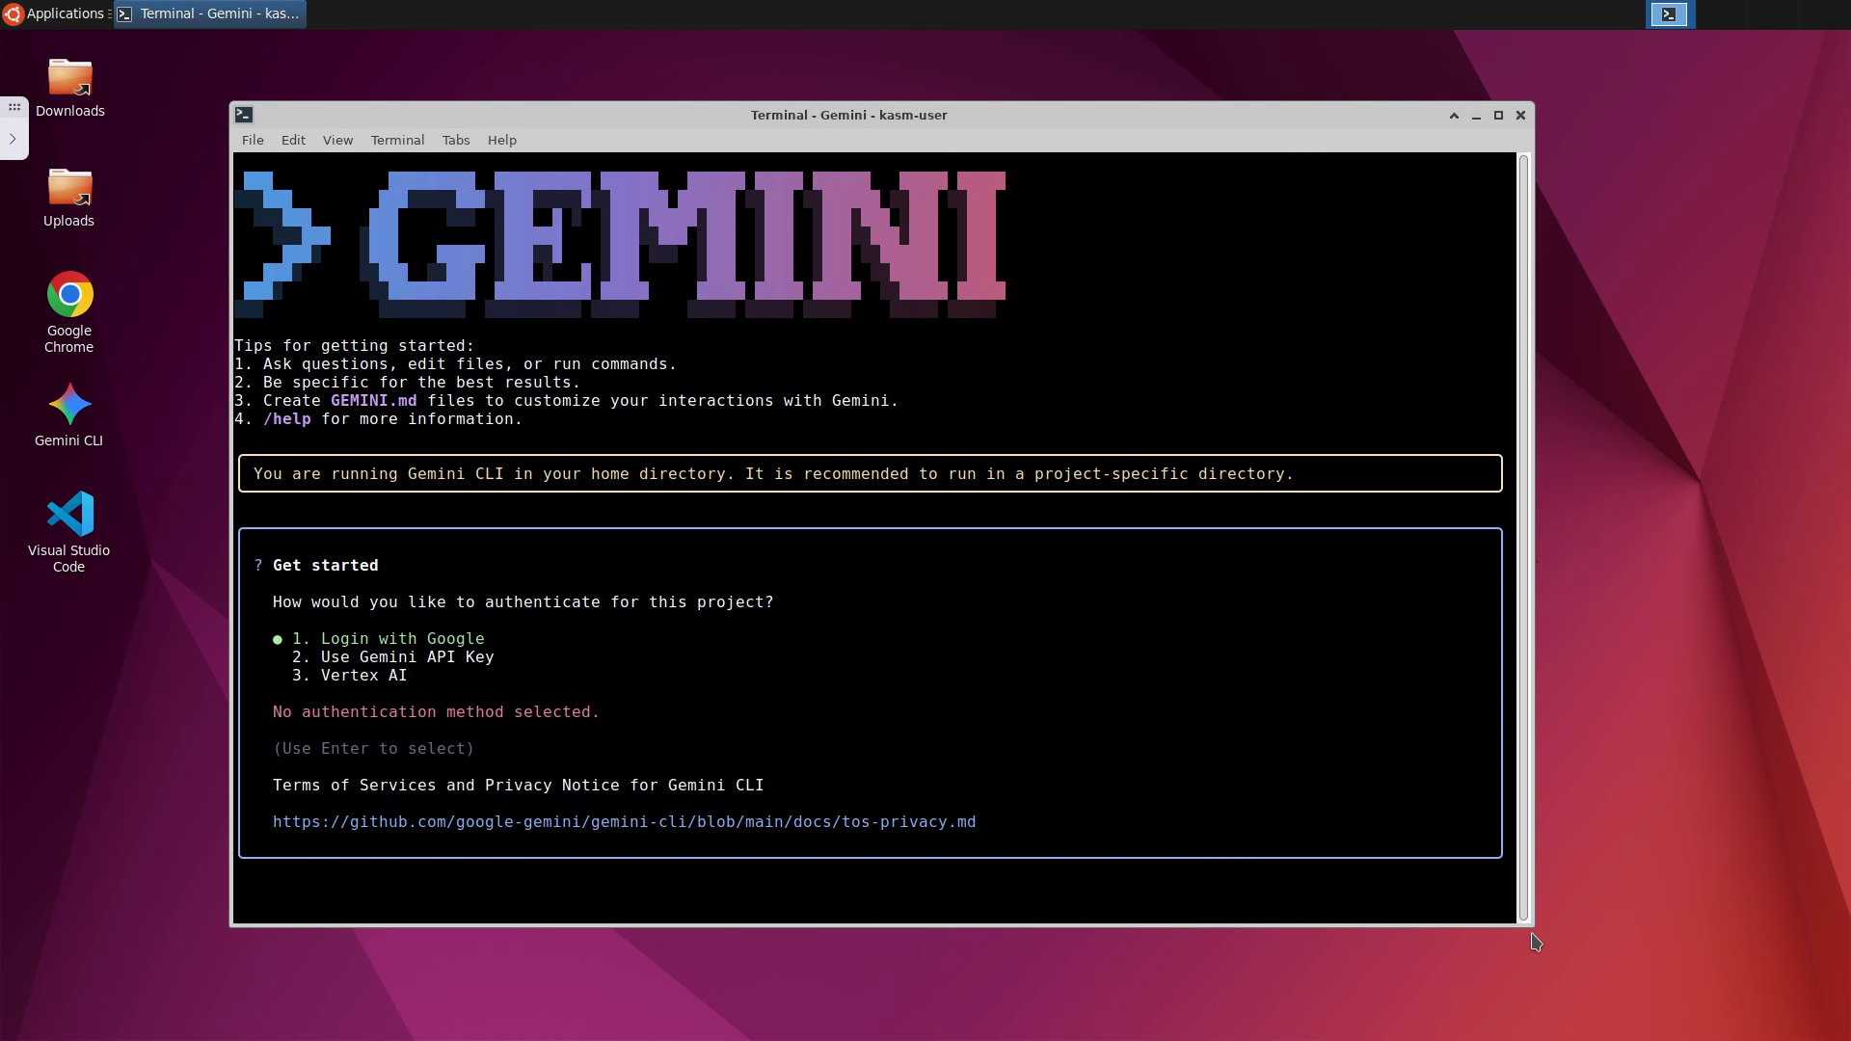
Task: Open Visual Studio Code desktop icon
Action: (68, 515)
